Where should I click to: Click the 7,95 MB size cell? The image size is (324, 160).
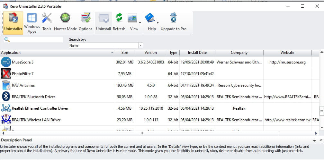[124, 74]
